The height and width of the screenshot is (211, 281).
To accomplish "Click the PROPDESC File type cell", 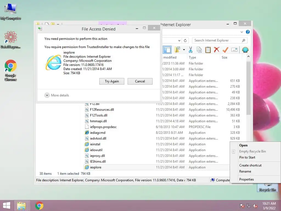I will (x=200, y=127).
